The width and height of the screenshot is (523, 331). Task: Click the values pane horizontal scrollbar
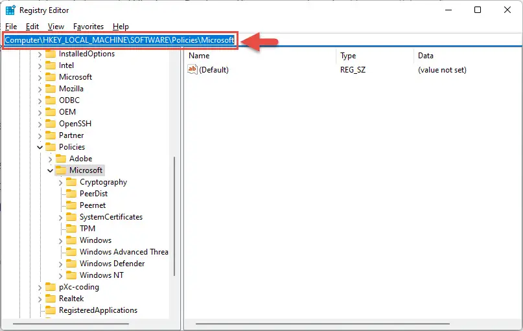tap(323, 324)
